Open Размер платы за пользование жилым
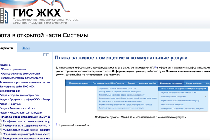This screenshot has height=140, width=210. 26,139
